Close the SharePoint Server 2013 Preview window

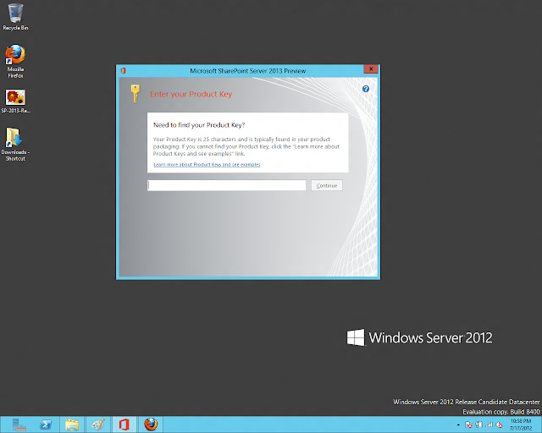(371, 69)
